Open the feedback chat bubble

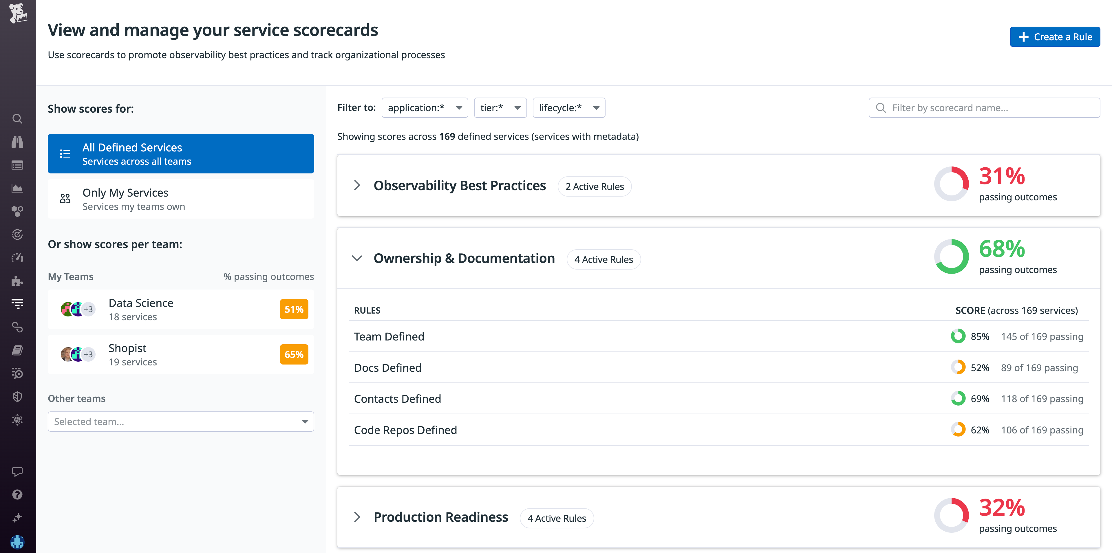pos(17,471)
